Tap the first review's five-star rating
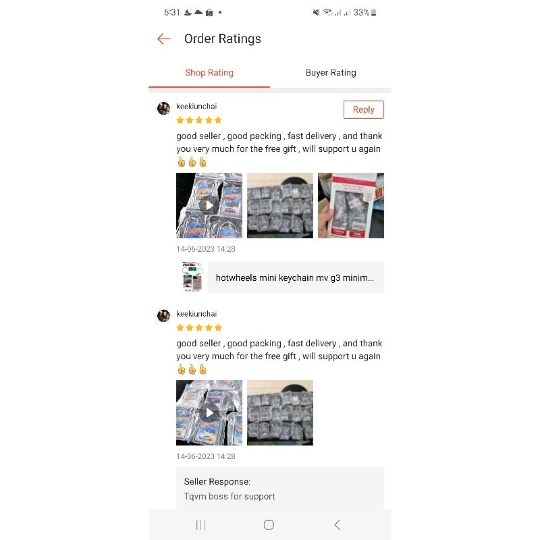 click(199, 120)
